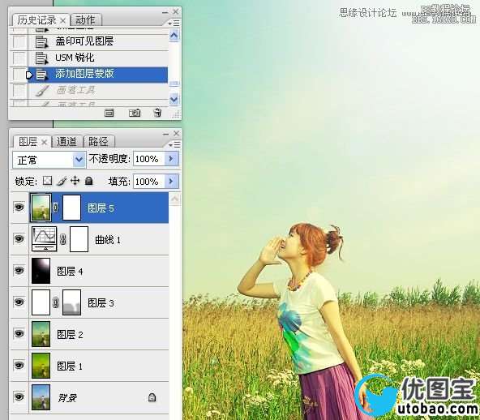Viewport: 480px width, 420px height.
Task: Select 图层 5 layer mask thumbnail
Action: click(71, 208)
